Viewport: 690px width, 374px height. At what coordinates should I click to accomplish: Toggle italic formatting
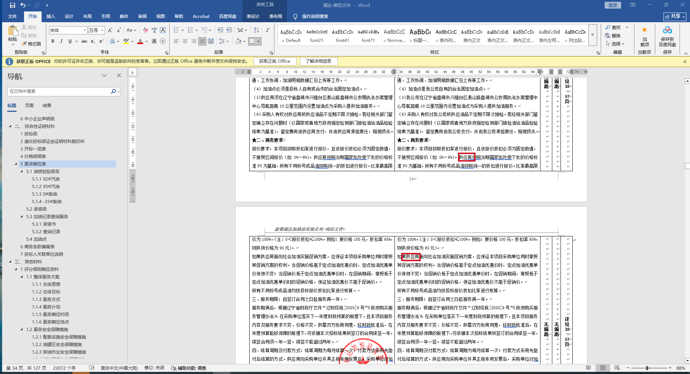point(61,42)
